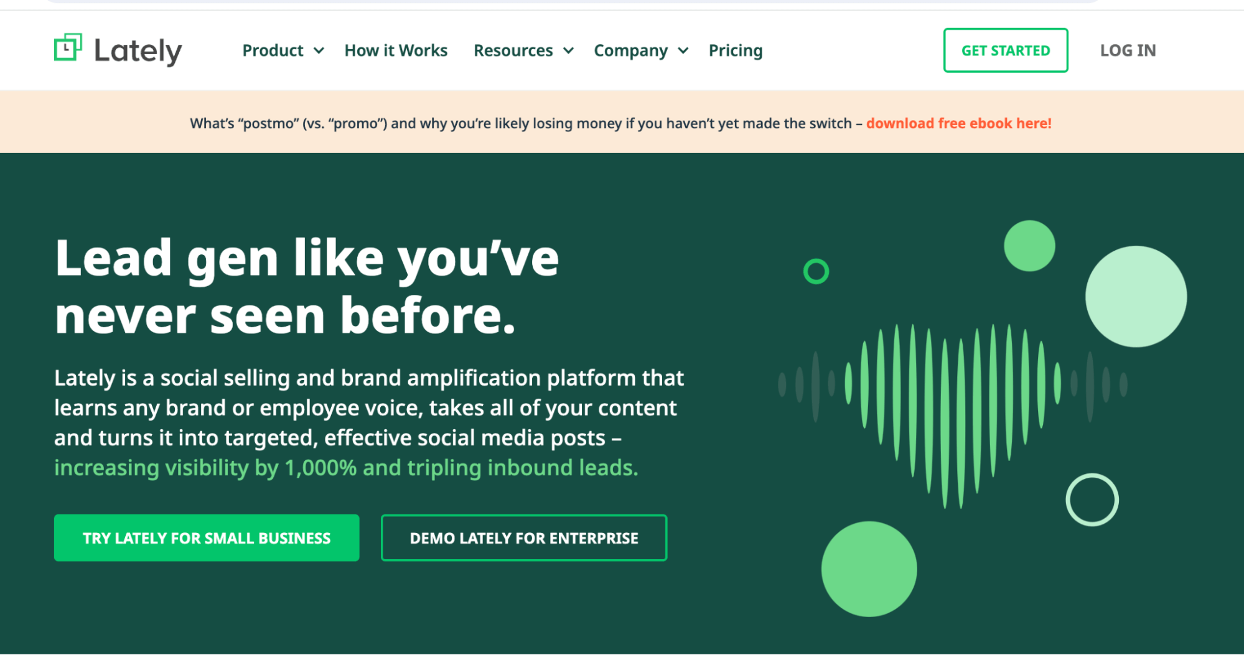Click the pale outlined ring below the waveform
The height and width of the screenshot is (655, 1244).
(x=1092, y=500)
